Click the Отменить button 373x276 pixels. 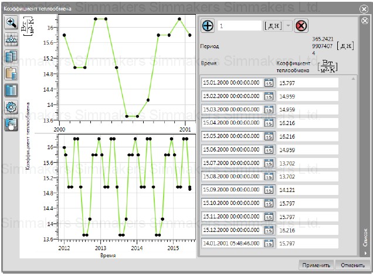tap(353, 265)
